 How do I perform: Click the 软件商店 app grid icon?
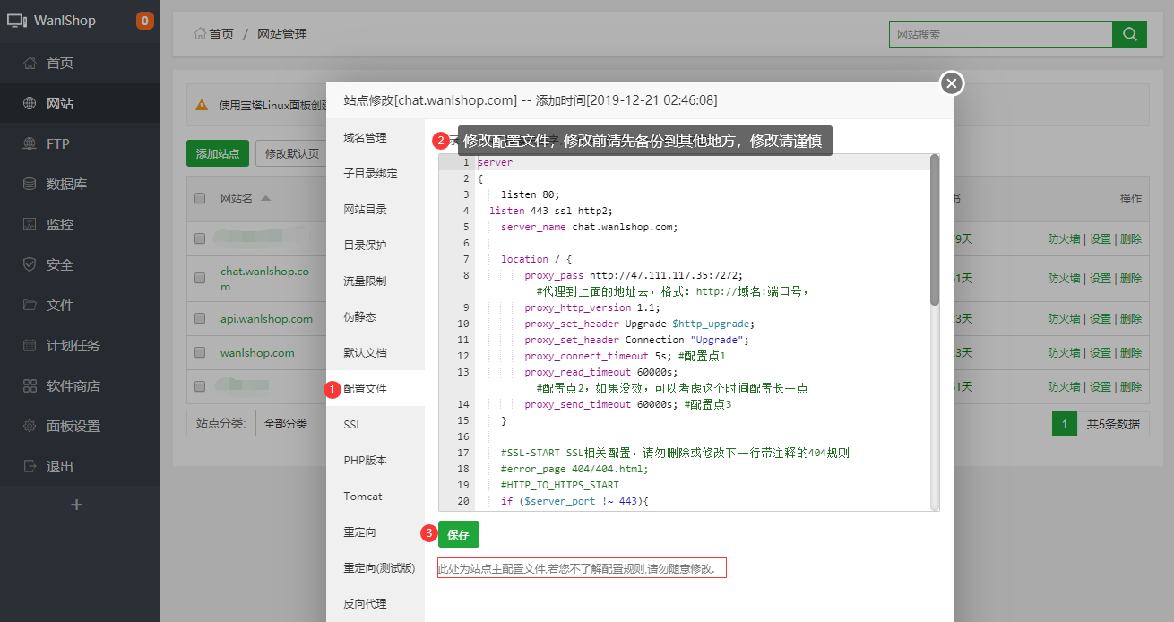pyautogui.click(x=30, y=386)
